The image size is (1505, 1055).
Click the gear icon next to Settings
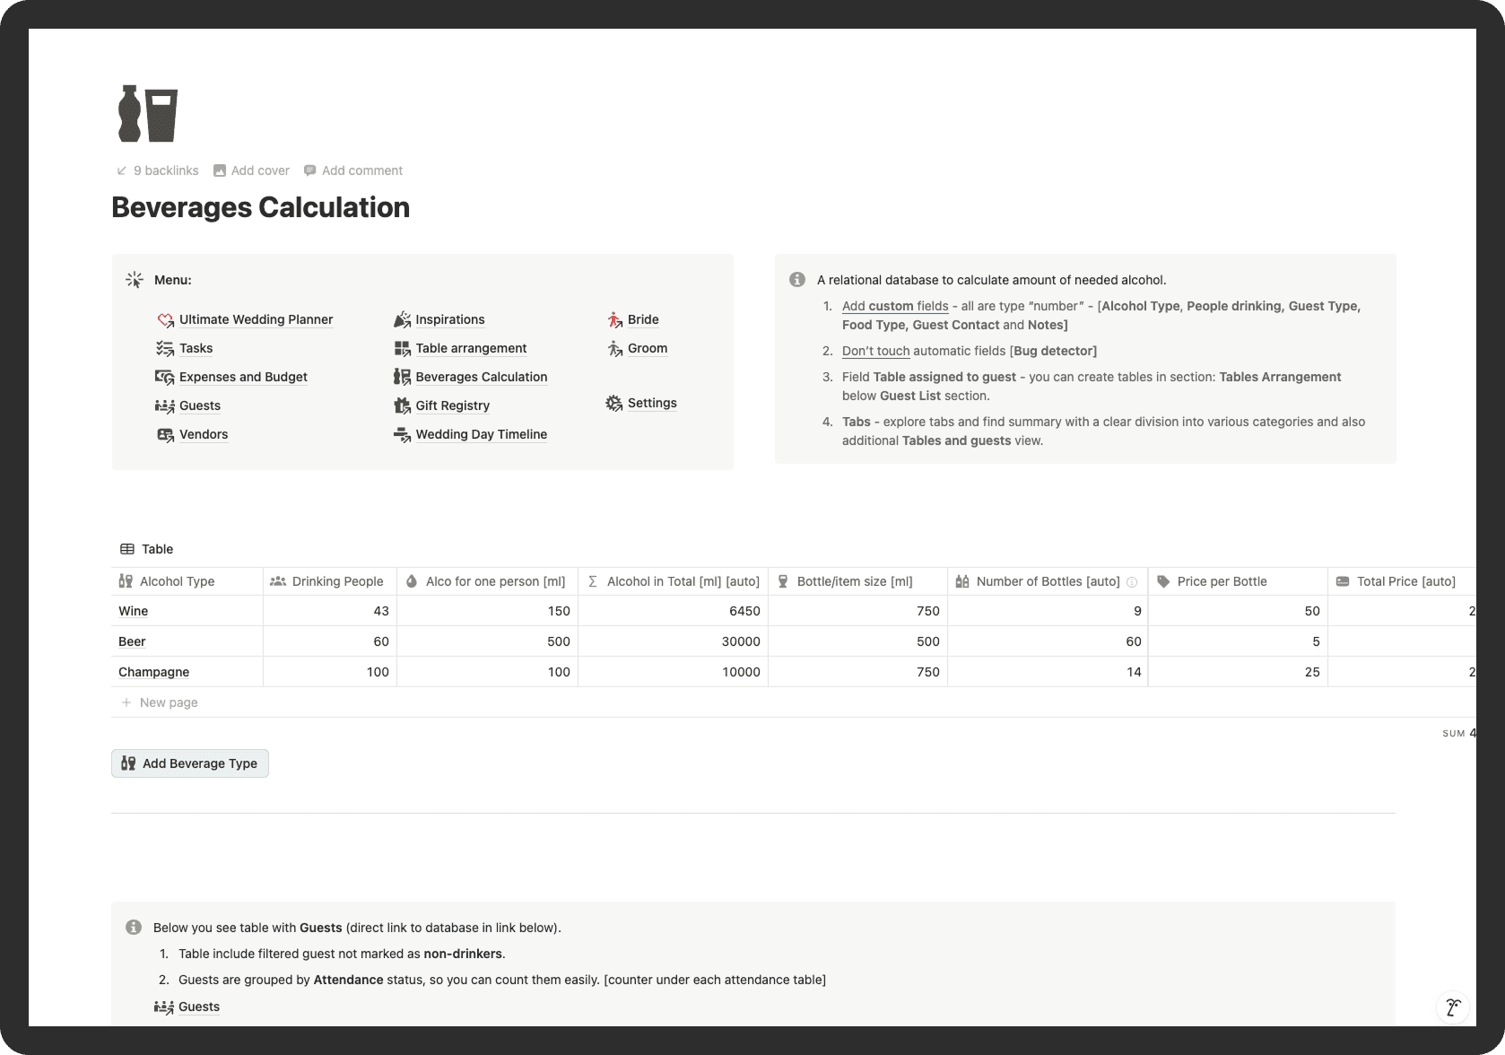(613, 403)
